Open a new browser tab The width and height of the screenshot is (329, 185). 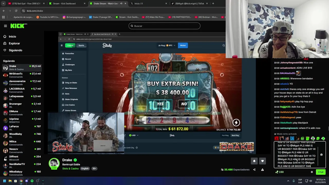click(213, 4)
